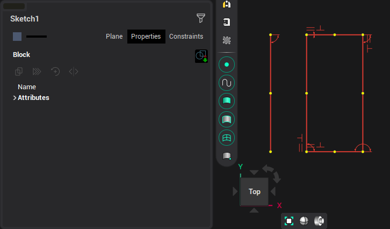This screenshot has height=229, width=390.
Task: Click the right arrow beside the view cube
Action: coord(273,191)
